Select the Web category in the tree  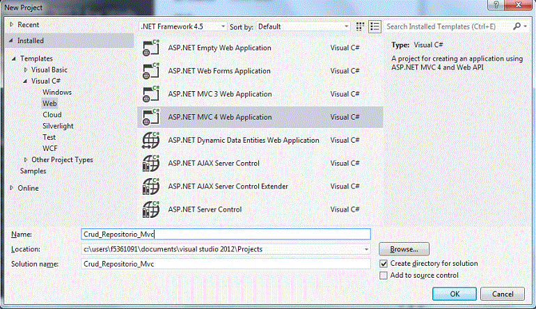tap(49, 103)
